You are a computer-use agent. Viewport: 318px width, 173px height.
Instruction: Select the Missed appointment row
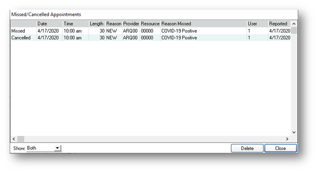tap(151, 31)
